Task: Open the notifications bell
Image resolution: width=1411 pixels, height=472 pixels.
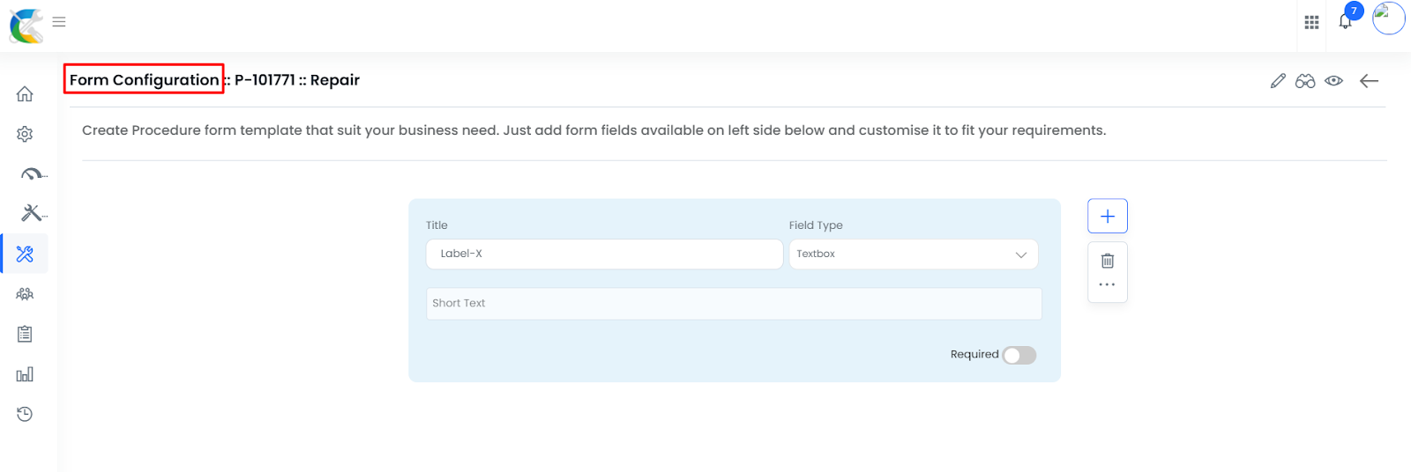Action: pyautogui.click(x=1345, y=21)
